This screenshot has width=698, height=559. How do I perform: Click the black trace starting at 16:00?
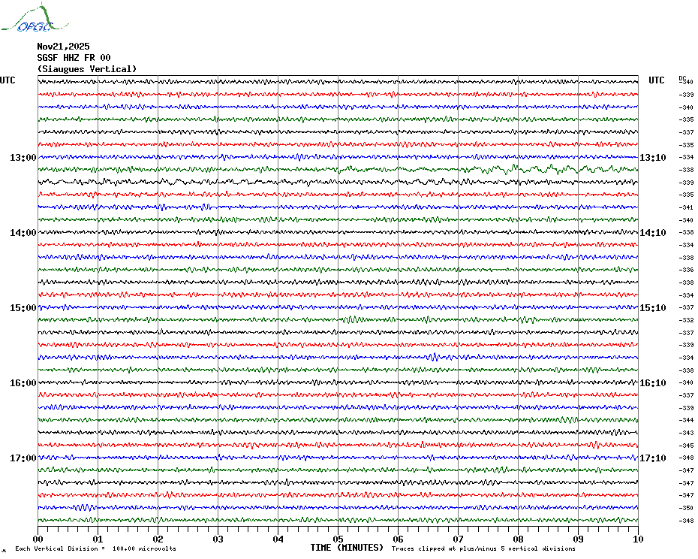tap(338, 382)
